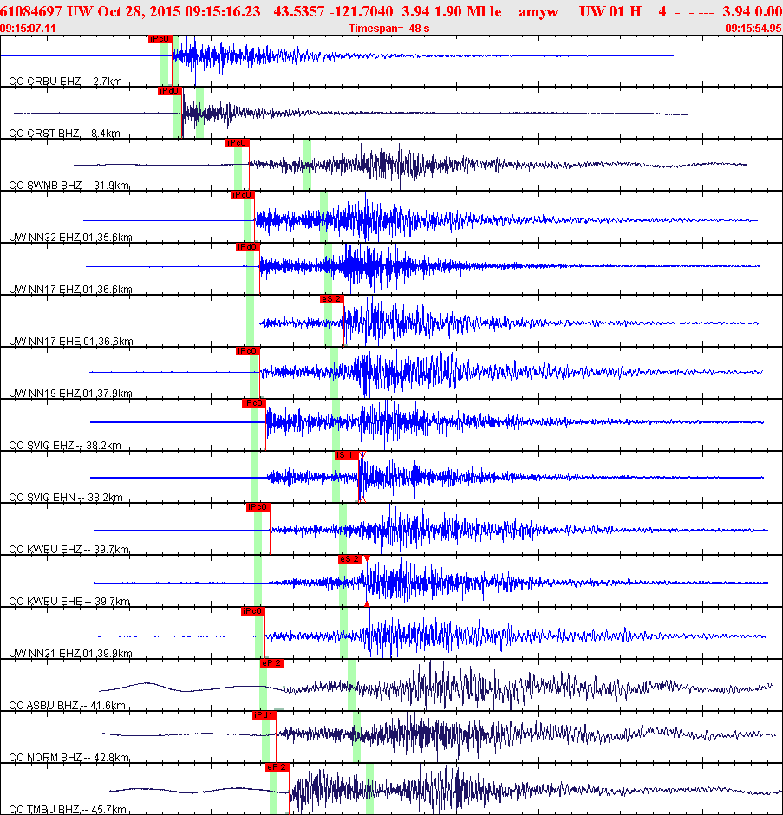Click the green predicted S-arrival bar on SWNB
Image resolution: width=783 pixels, height=815 pixels.
click(x=307, y=164)
